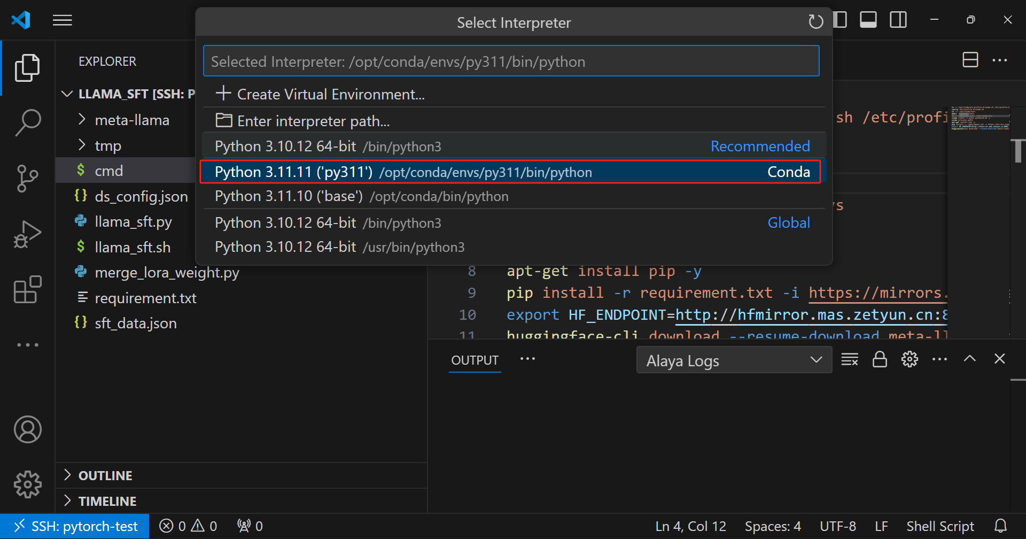Toggle the secondary side bar
This screenshot has height=539, width=1026.
tap(898, 20)
